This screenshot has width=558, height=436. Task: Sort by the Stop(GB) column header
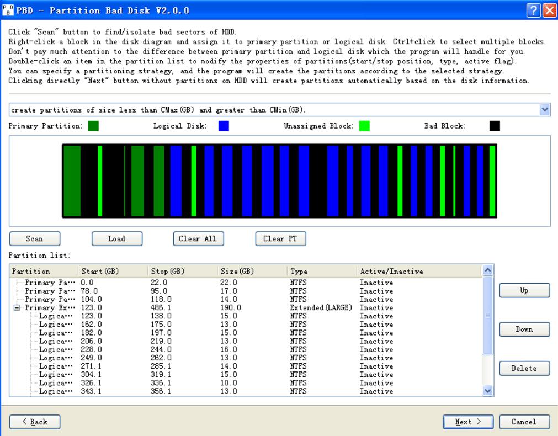point(182,271)
